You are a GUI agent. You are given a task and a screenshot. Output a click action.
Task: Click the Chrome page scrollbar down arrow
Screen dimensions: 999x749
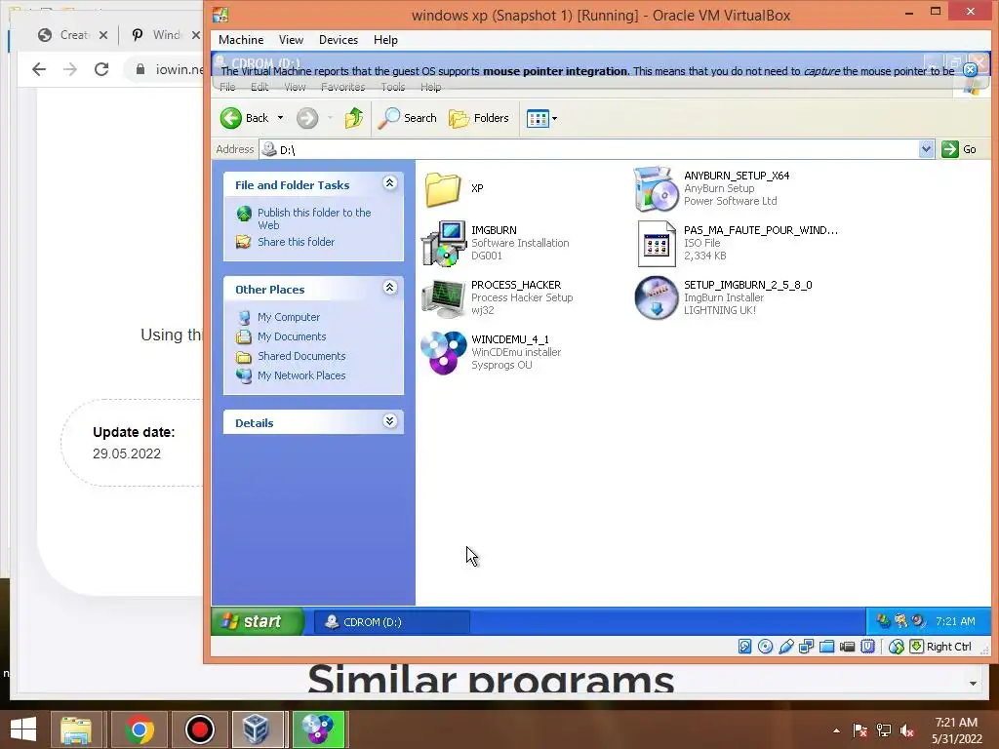973,684
